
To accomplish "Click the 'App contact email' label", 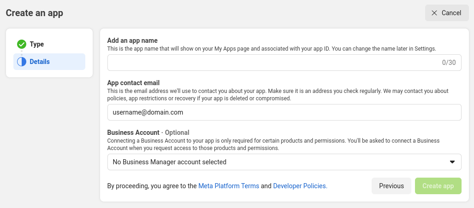I will (133, 83).
